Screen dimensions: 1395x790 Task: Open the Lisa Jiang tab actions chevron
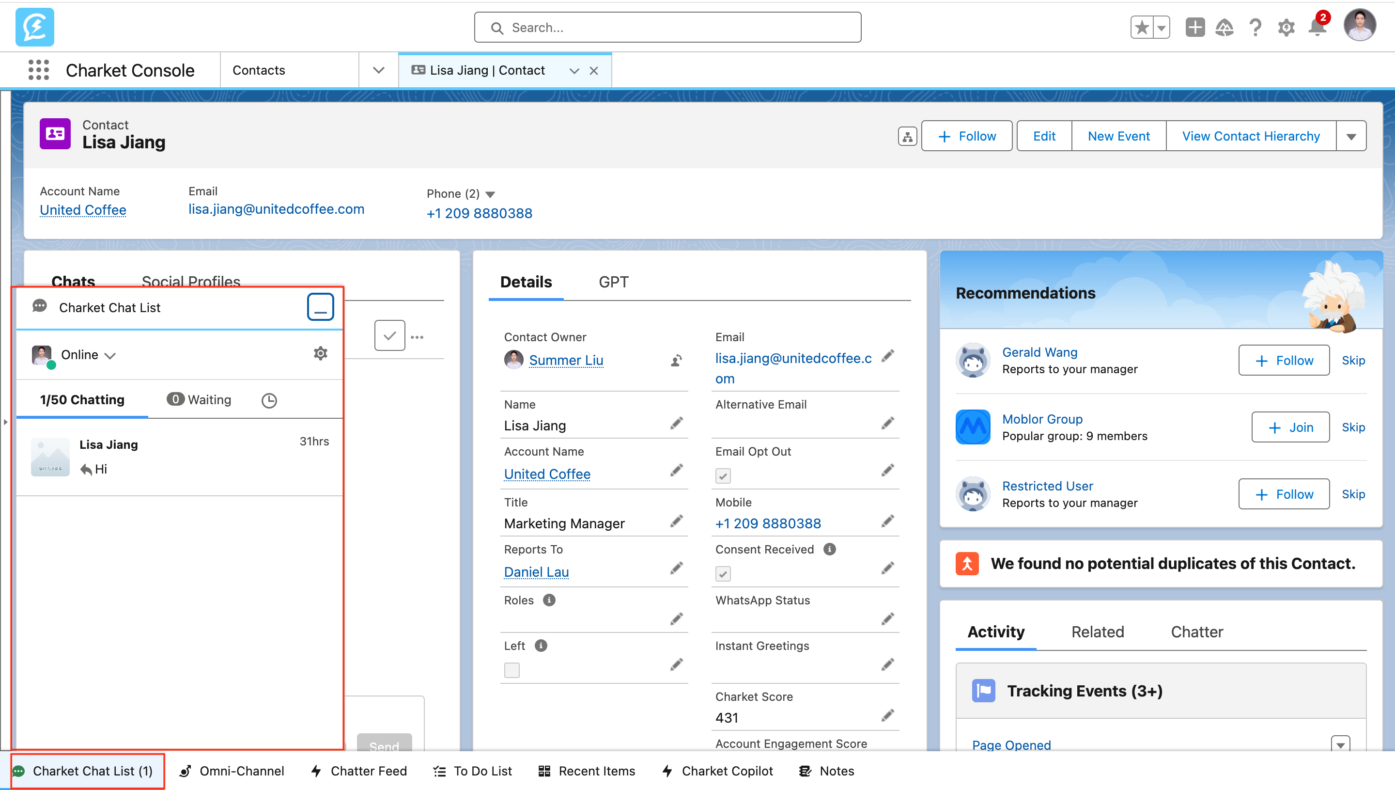pyautogui.click(x=574, y=71)
